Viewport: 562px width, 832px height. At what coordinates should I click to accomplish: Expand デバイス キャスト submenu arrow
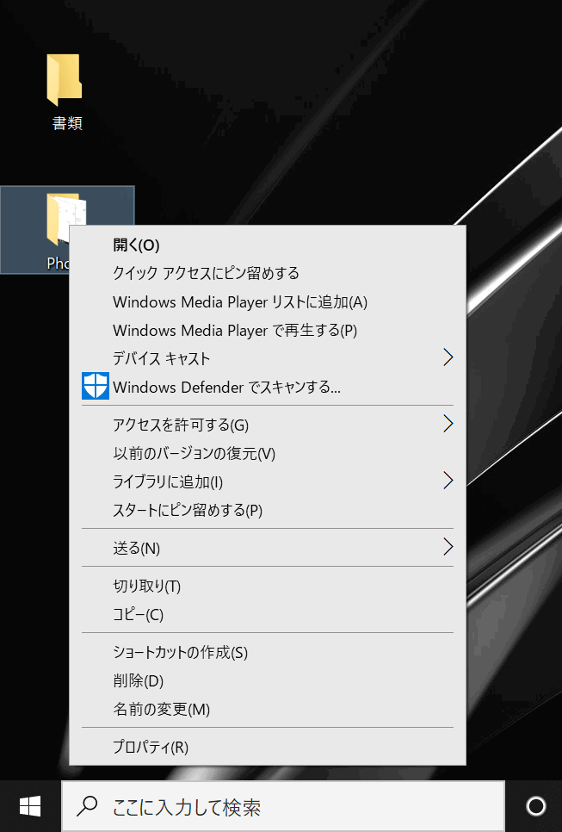click(448, 357)
